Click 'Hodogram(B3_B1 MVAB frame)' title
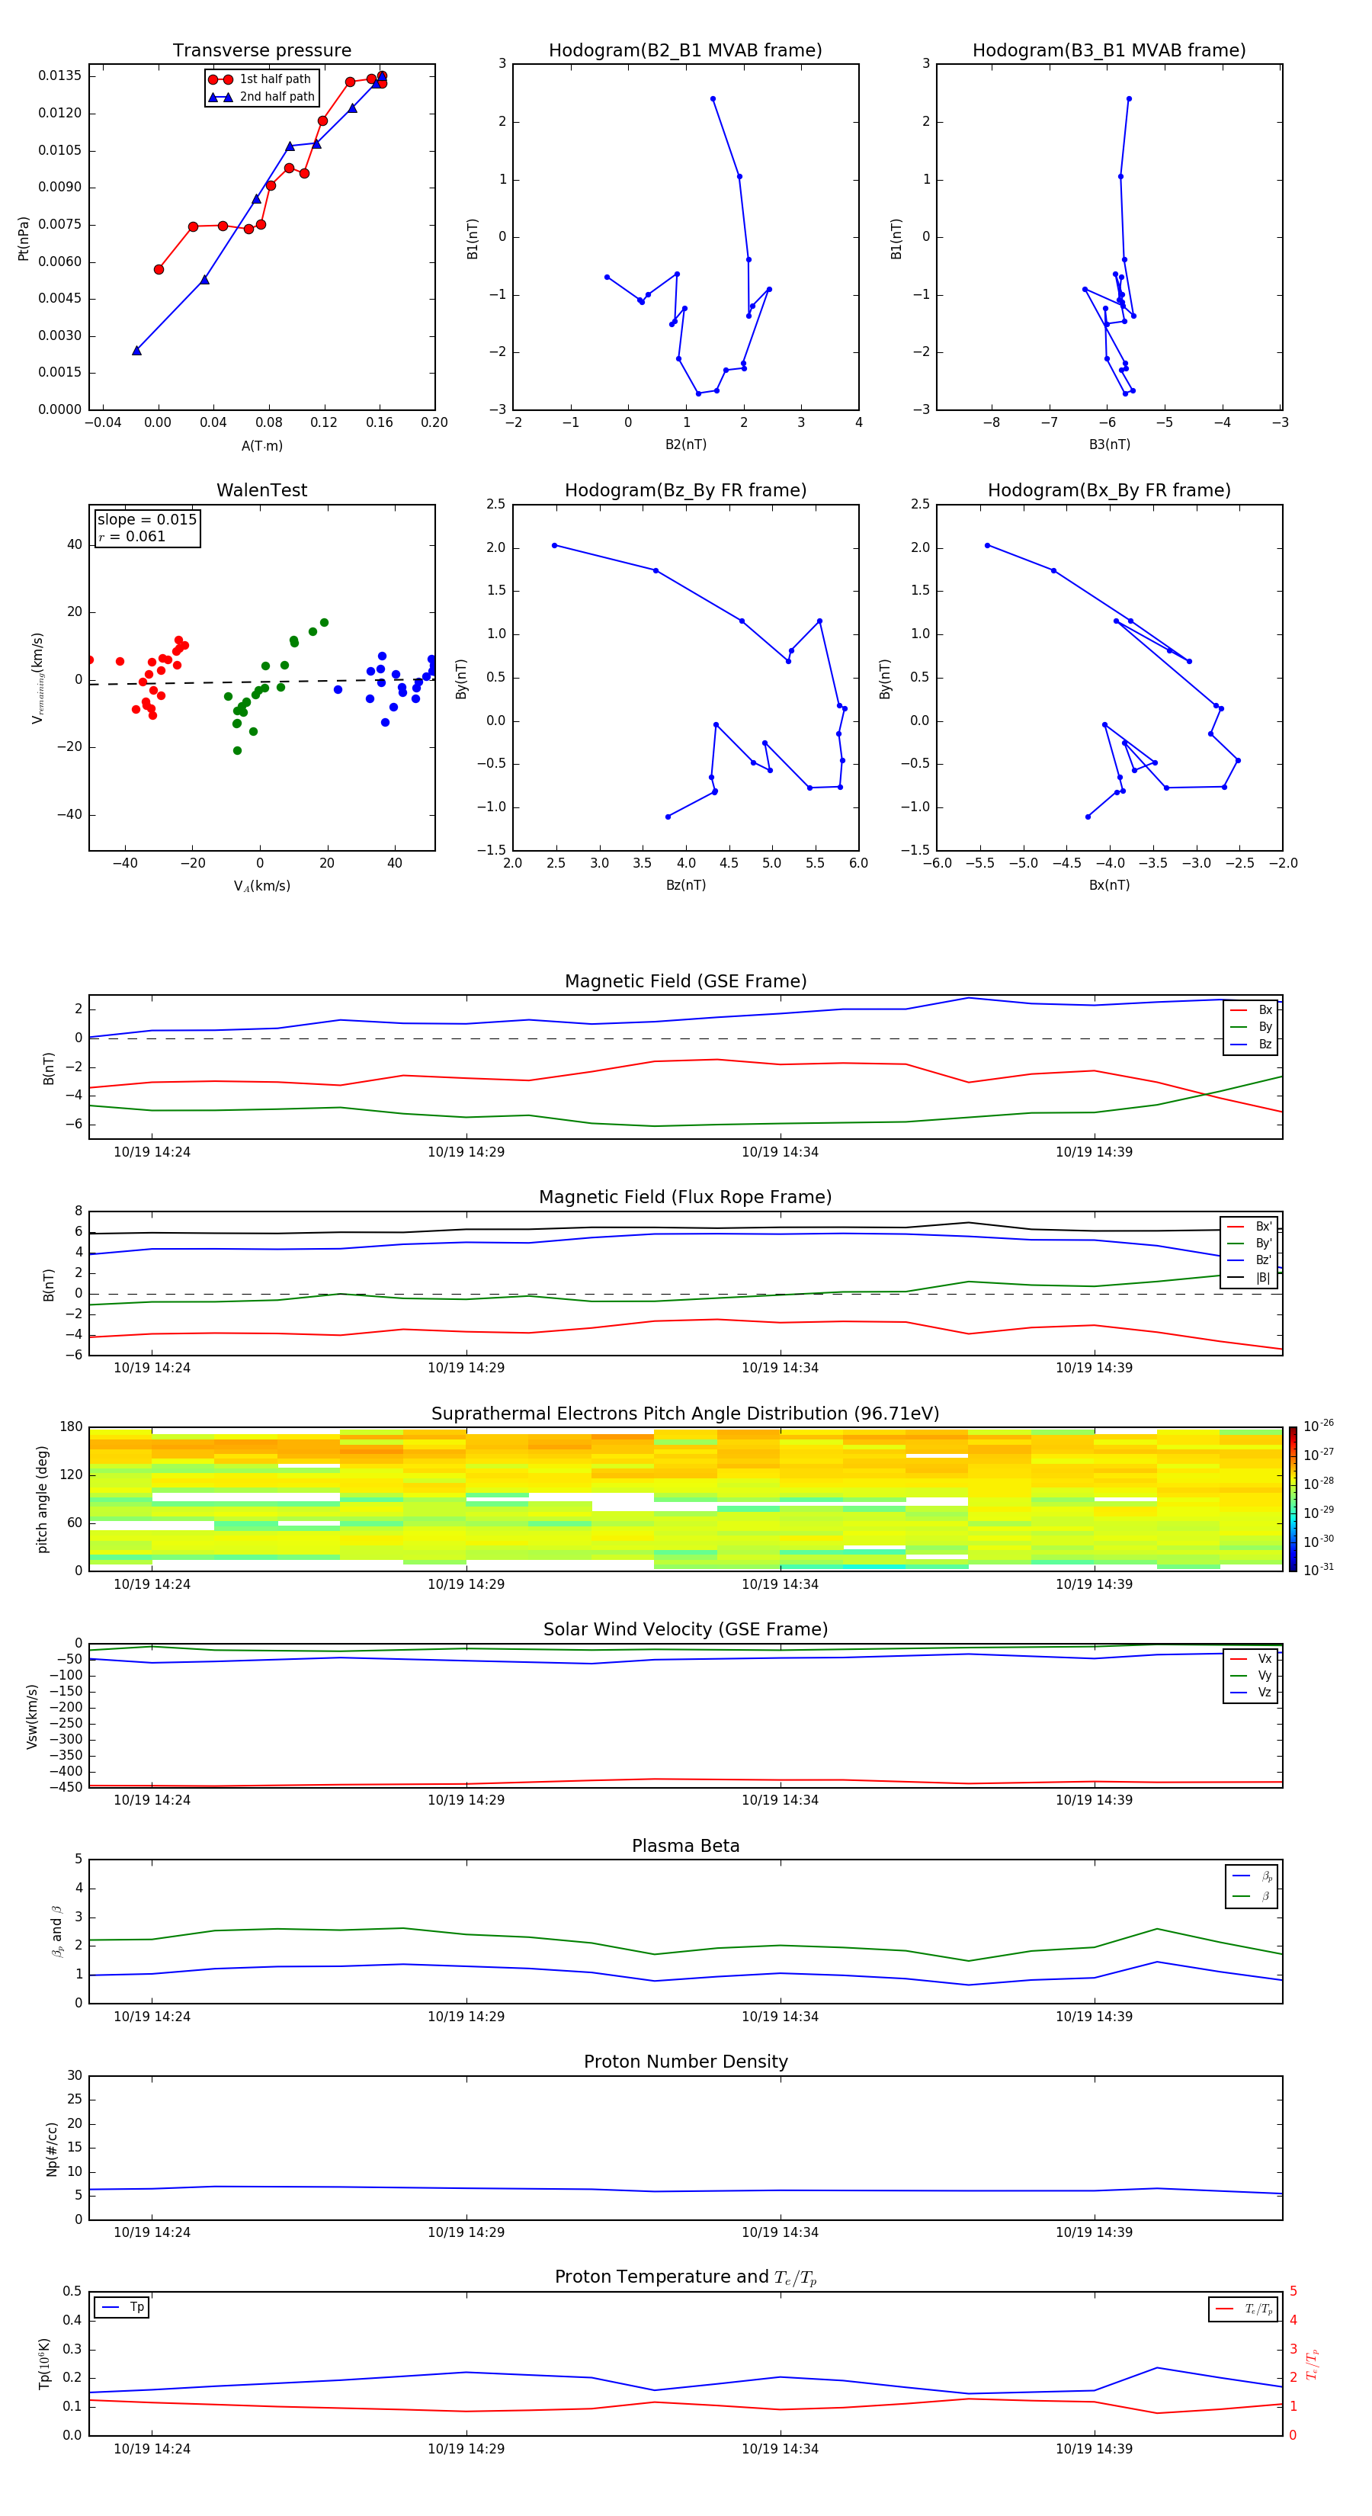 tap(1109, 50)
